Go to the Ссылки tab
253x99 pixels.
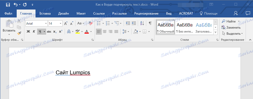[99, 13]
